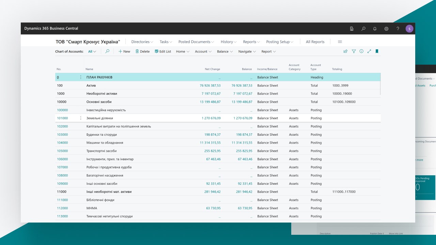Click account number 105000 link
The image size is (436, 245).
pyautogui.click(x=62, y=151)
